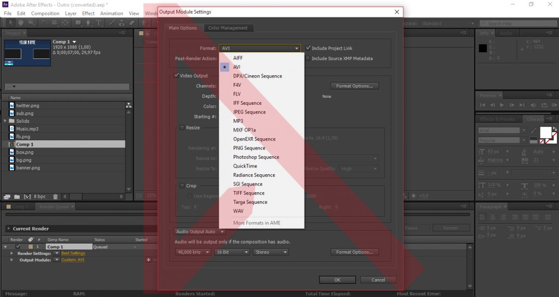This screenshot has width=559, height=297.
Task: Create new folder in Project panel
Action: point(17,197)
